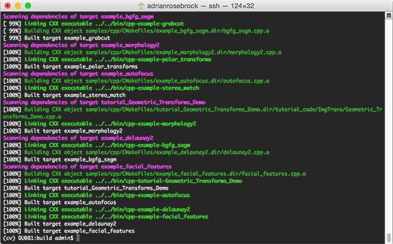
Task: Click the 'Built target example_autofocus' line
Action: coord(60,203)
